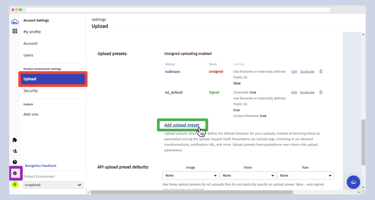Click the horizontal scrollbar thumb
Viewport: 375px width, 200px height.
click(192, 192)
